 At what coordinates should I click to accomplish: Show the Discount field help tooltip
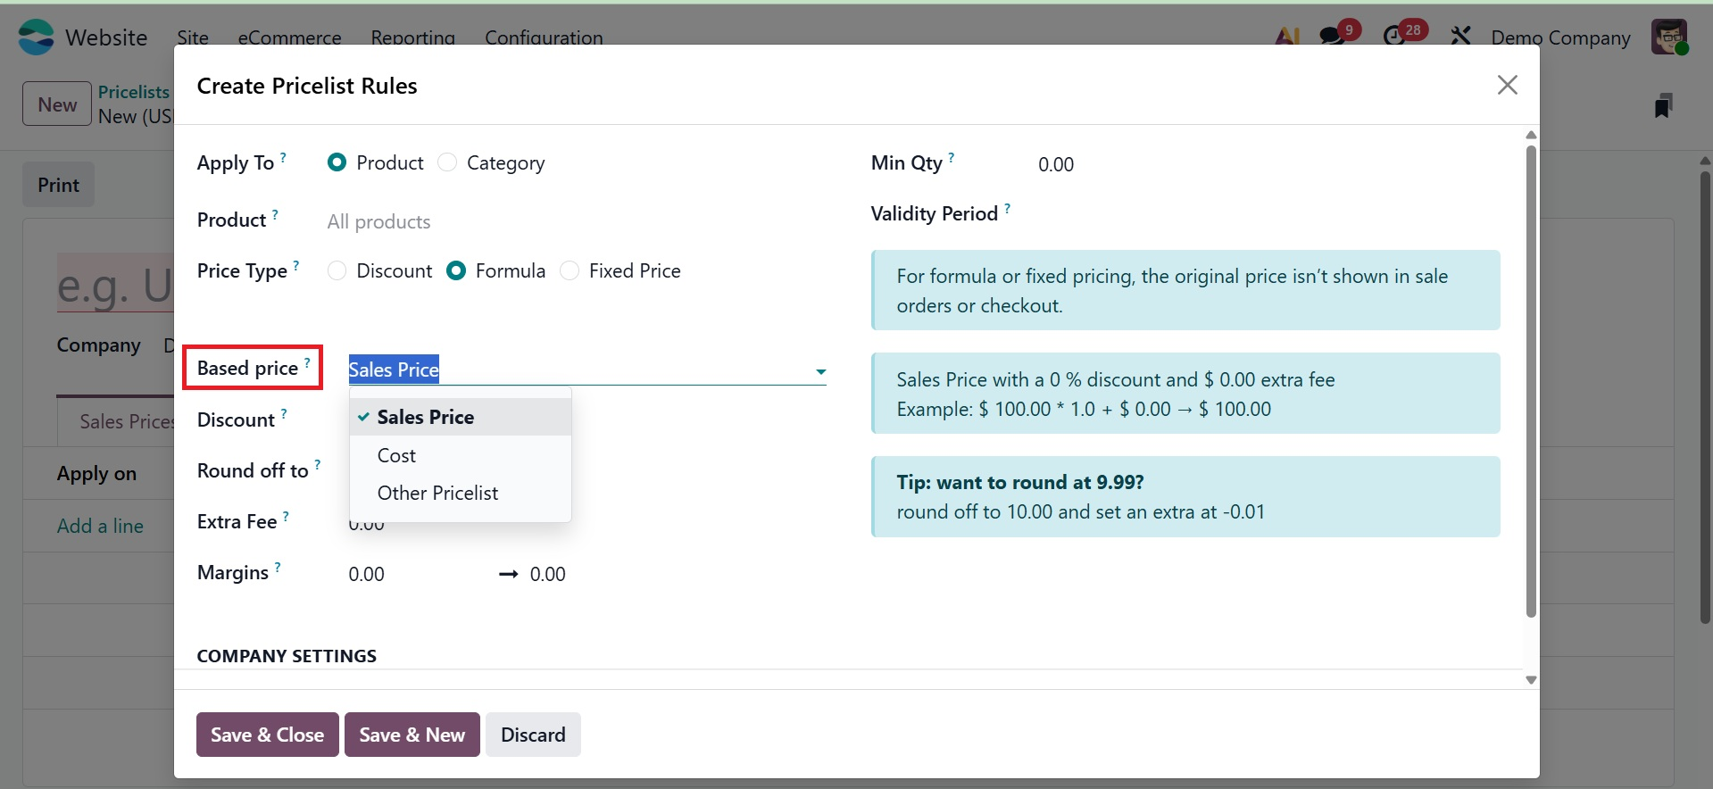tap(284, 414)
